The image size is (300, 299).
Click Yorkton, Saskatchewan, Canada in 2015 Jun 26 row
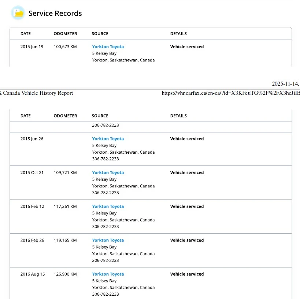click(x=123, y=152)
